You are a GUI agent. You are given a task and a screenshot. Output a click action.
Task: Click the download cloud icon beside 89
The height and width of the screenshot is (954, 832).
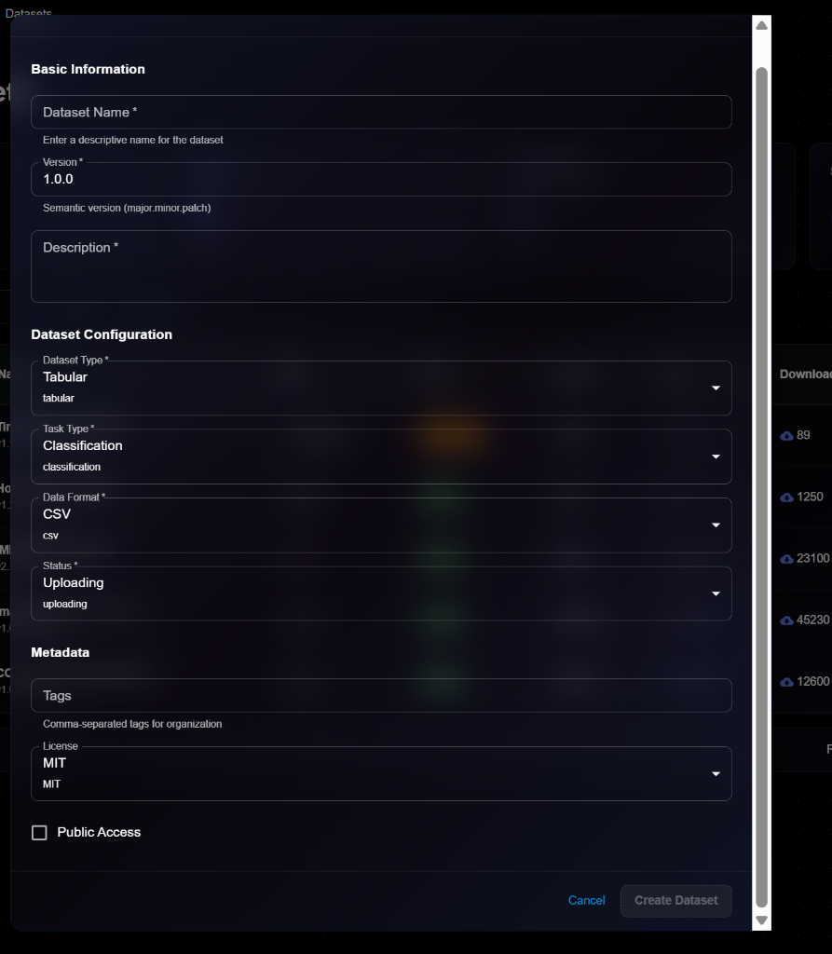point(787,435)
